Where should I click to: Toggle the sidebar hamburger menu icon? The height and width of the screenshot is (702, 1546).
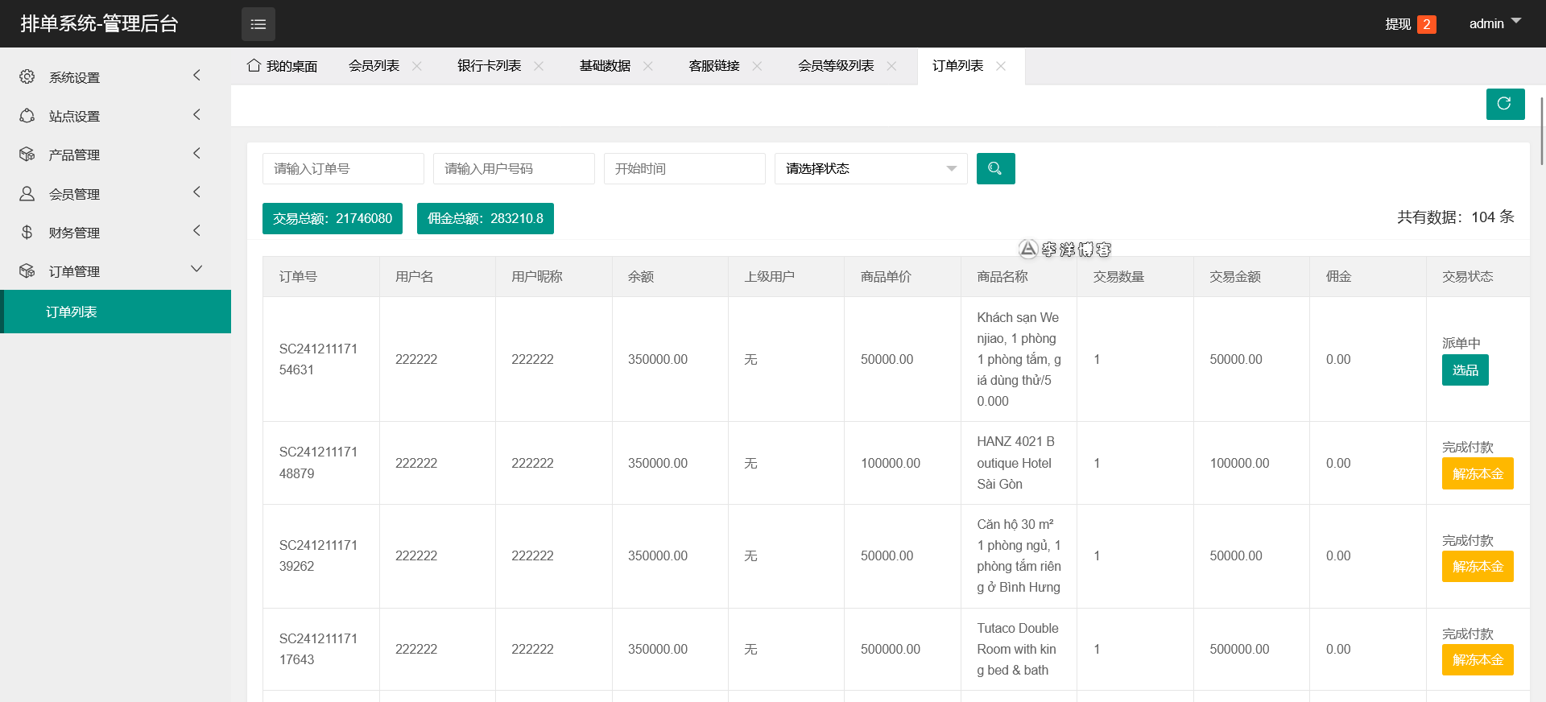[x=258, y=24]
